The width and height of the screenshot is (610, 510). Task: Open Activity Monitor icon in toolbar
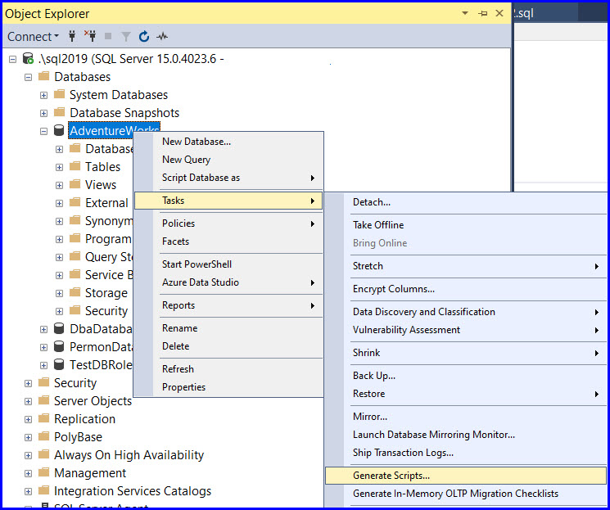pyautogui.click(x=162, y=37)
